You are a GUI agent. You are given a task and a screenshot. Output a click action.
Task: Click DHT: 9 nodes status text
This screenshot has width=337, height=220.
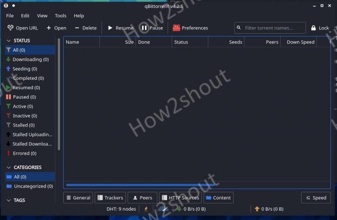[x=121, y=209]
